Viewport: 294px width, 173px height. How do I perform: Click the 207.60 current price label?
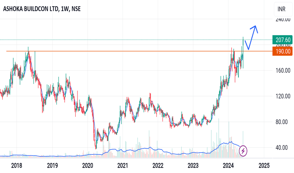pyautogui.click(x=282, y=40)
